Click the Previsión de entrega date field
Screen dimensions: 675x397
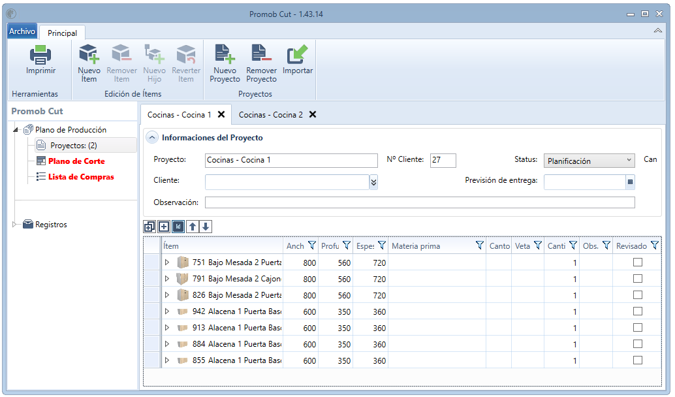[585, 182]
